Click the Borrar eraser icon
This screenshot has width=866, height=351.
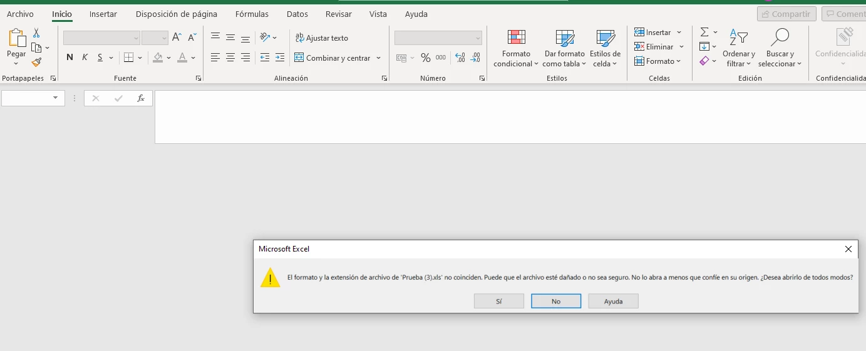pos(704,61)
